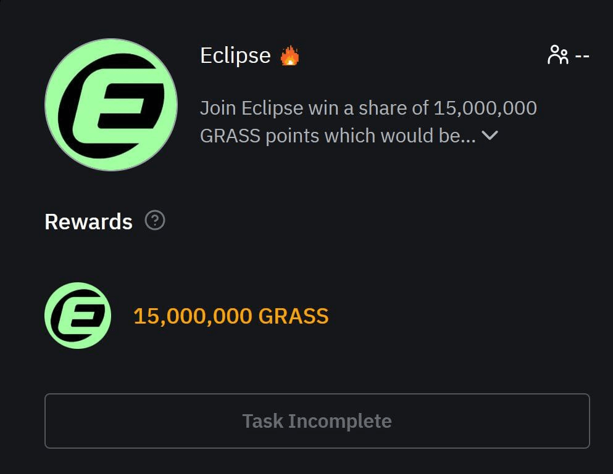Click the participant count dashes

582,56
